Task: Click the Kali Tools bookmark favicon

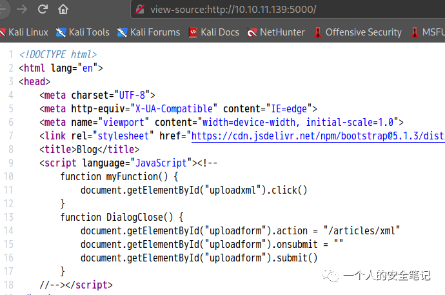Action: click(x=61, y=32)
